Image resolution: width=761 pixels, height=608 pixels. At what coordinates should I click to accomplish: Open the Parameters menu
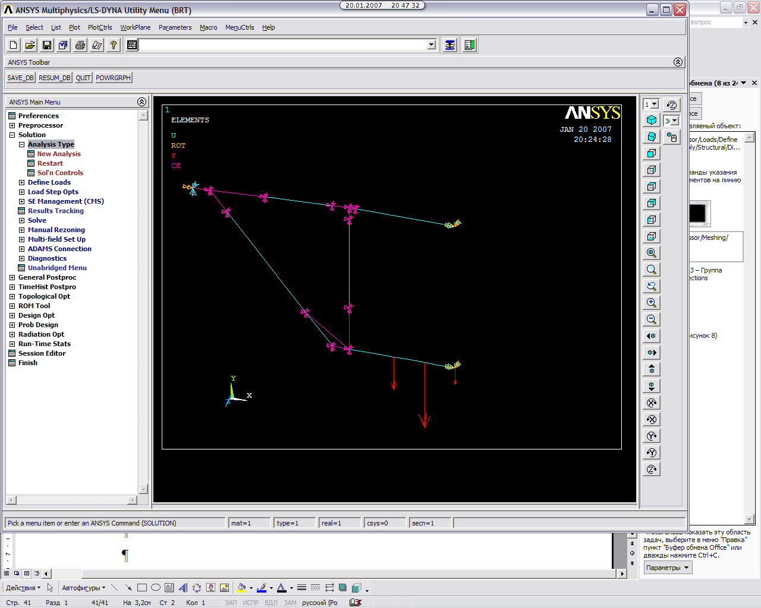(175, 27)
